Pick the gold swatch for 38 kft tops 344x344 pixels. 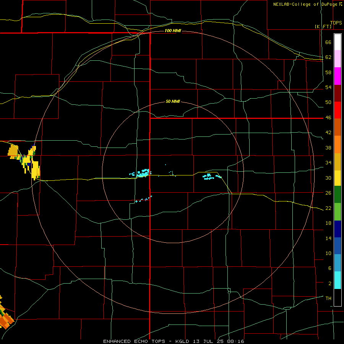pos(338,162)
